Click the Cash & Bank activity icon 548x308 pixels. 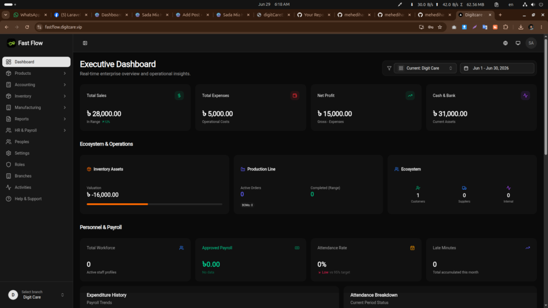526,95
